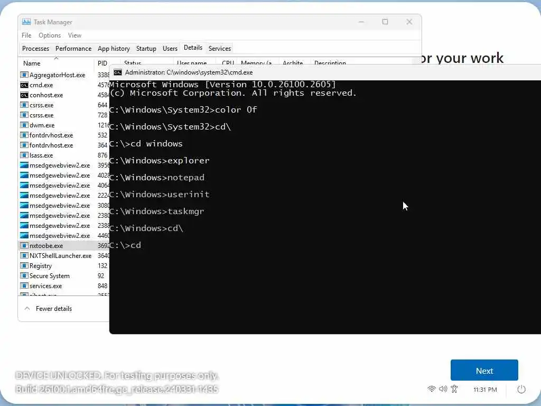This screenshot has width=541, height=406.
Task: Open the Options menu
Action: tap(50, 35)
